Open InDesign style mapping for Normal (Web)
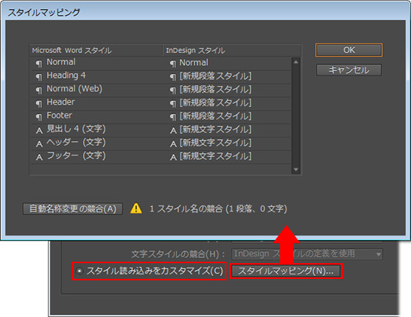 coord(227,90)
